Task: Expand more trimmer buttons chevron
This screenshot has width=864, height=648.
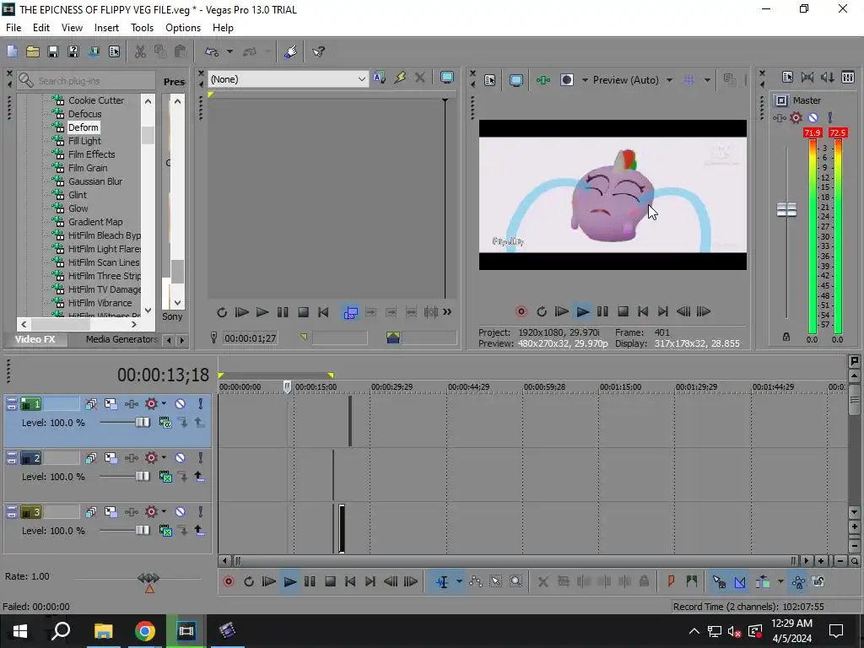Action: point(447,312)
